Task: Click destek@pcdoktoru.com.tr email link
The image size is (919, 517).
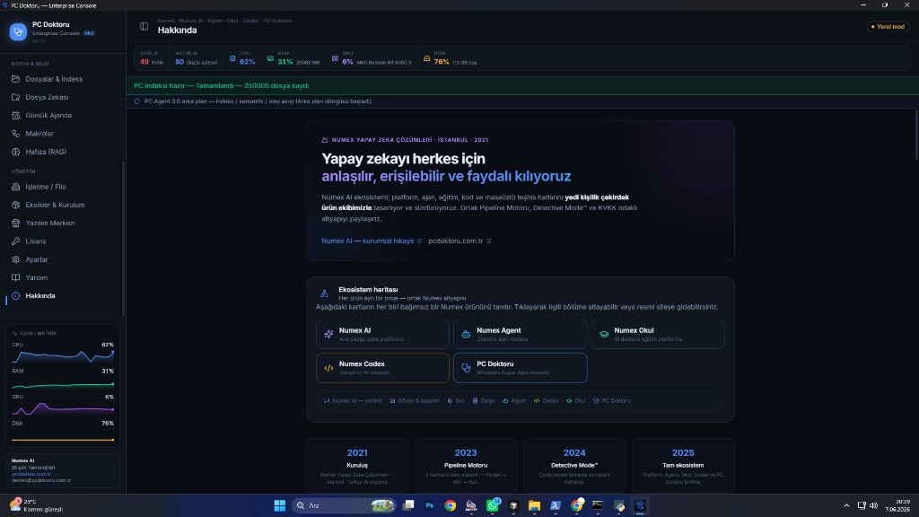Action: click(x=41, y=481)
